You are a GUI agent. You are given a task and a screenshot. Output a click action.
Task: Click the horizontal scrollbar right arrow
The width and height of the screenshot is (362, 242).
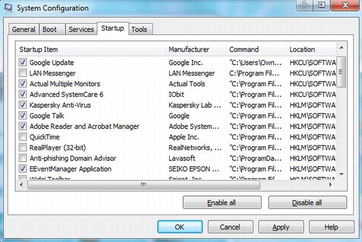(331, 185)
